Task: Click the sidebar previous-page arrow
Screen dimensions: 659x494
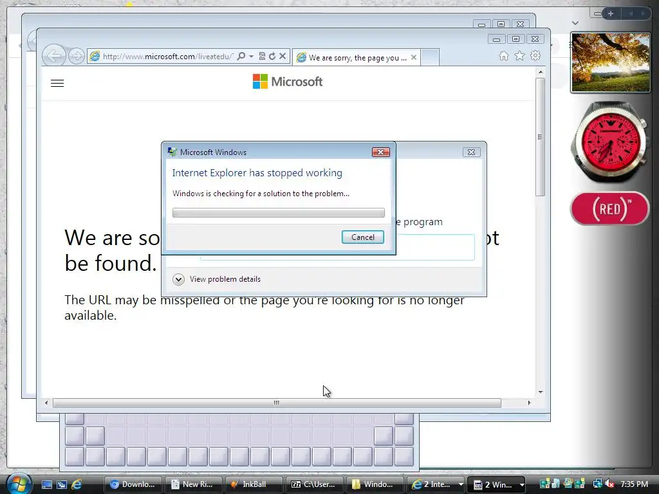Action: 631,14
